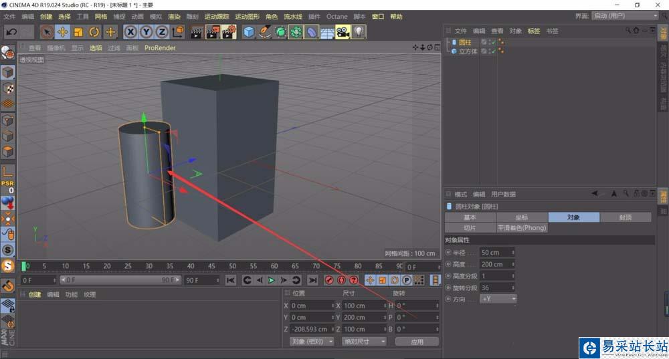The height and width of the screenshot is (359, 669).
Task: Toggle X axis lock
Action: pyautogui.click(x=130, y=31)
